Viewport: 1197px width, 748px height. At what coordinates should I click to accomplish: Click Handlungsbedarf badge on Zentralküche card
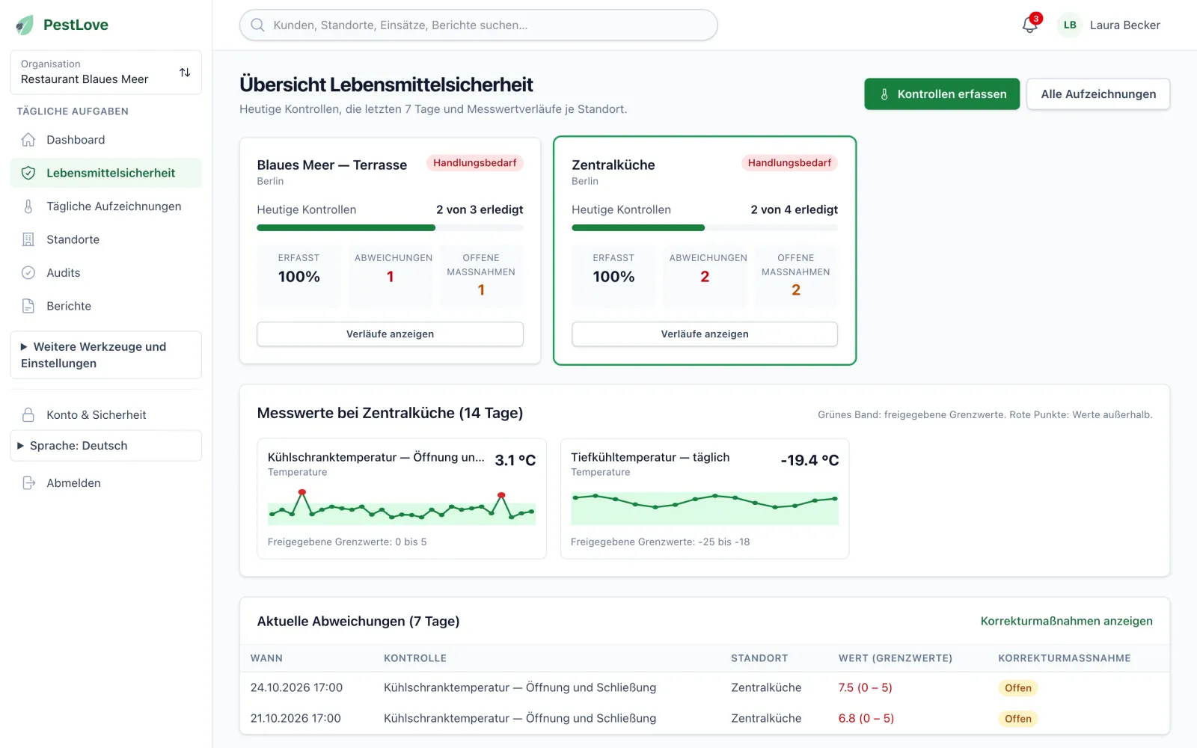point(789,163)
